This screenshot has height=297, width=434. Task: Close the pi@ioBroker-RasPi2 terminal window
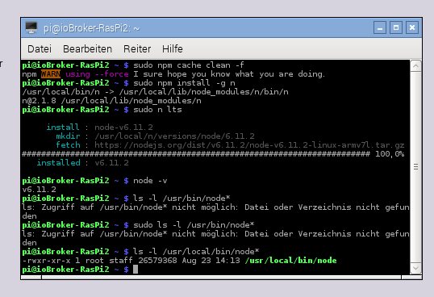(x=412, y=27)
